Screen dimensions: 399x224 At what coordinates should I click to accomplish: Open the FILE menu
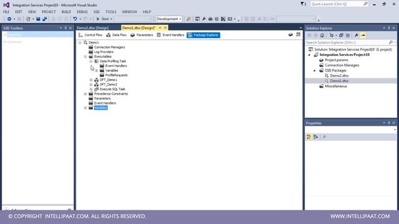coord(6,12)
